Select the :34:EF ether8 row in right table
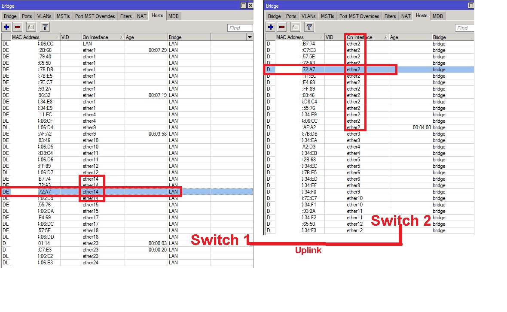 [370, 185]
